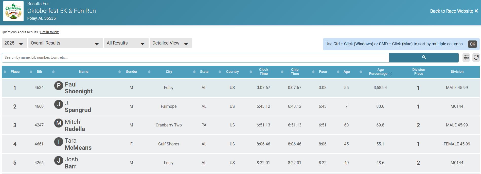Focus the search by name input

[195, 57]
